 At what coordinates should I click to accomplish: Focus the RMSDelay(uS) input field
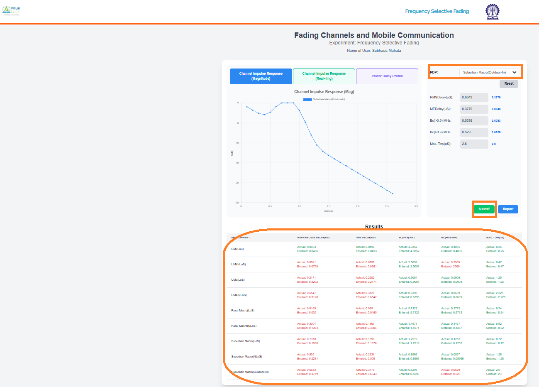474,98
